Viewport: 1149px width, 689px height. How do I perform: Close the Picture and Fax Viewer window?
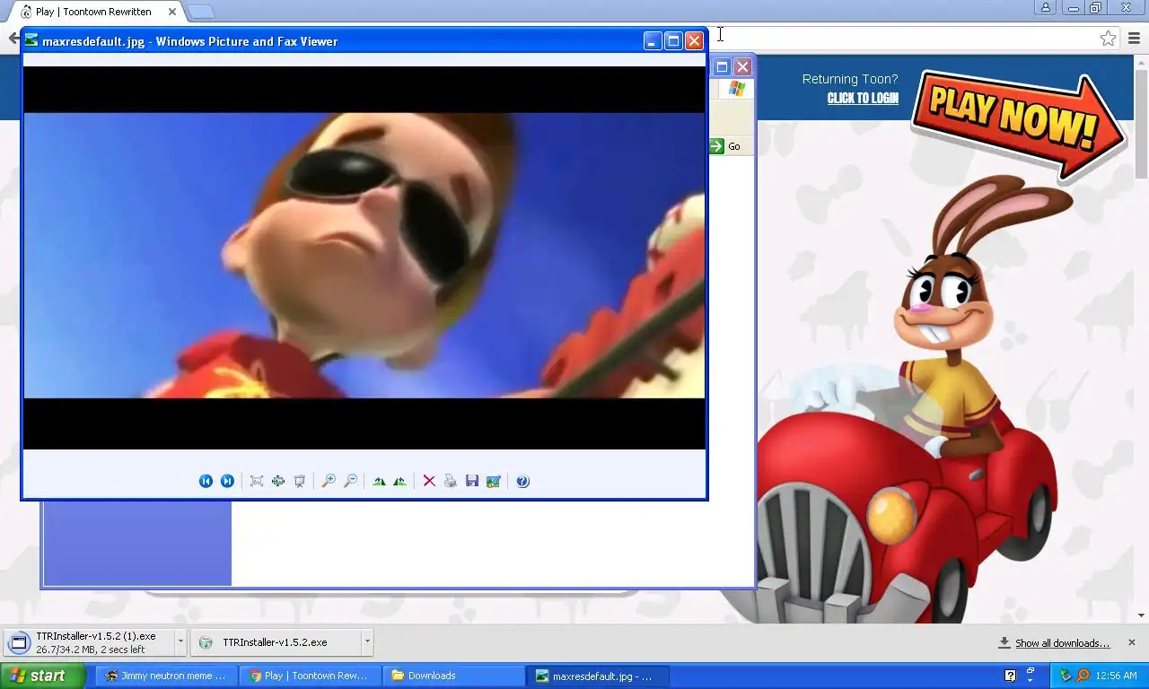(694, 41)
